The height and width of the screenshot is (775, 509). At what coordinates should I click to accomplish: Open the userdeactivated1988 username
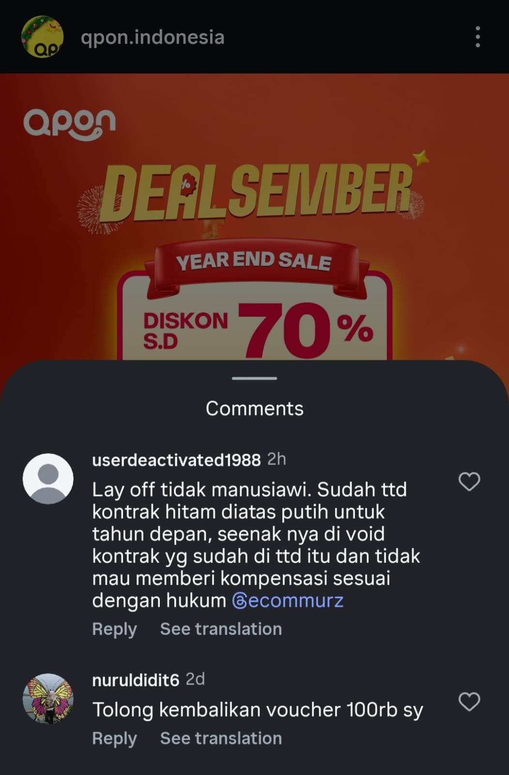point(176,460)
